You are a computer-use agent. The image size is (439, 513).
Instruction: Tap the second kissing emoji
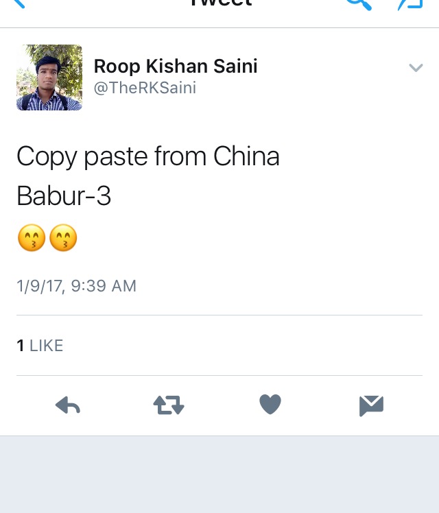coord(63,238)
